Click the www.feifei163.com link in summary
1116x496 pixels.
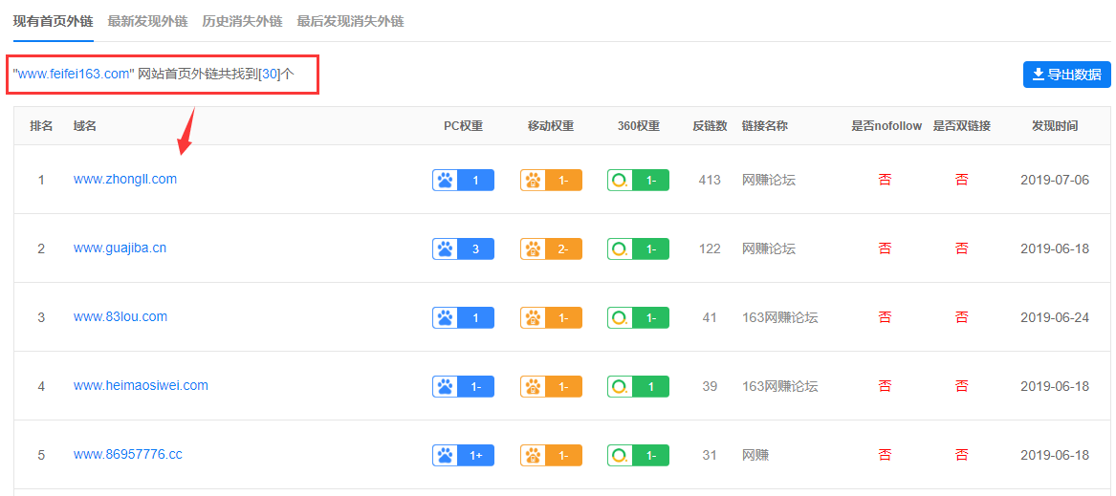click(x=74, y=74)
